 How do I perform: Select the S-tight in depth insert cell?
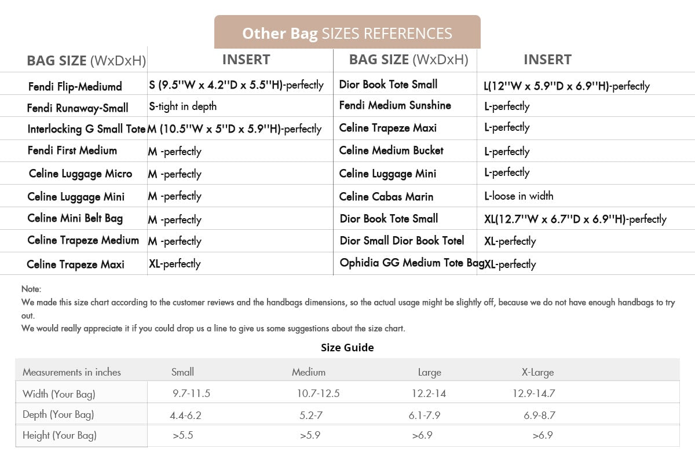(182, 106)
